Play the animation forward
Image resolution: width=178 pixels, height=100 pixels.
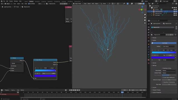(75, 90)
